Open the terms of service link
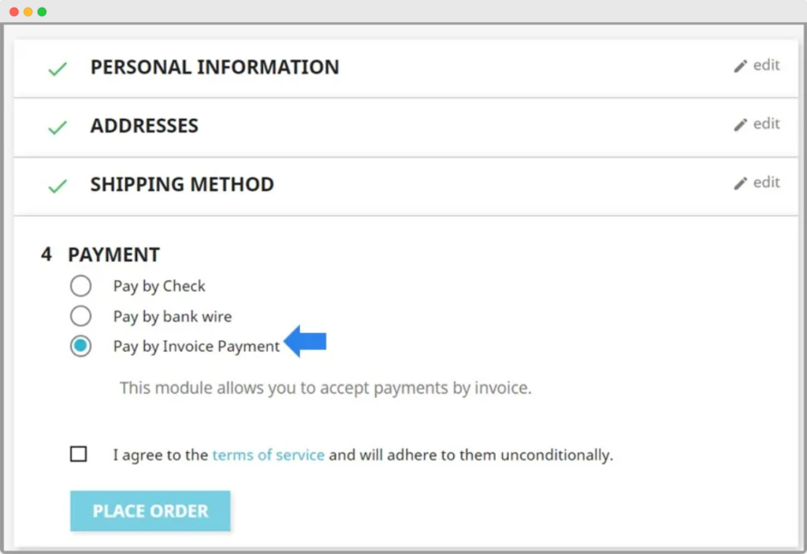Viewport: 807px width, 554px height. (268, 455)
